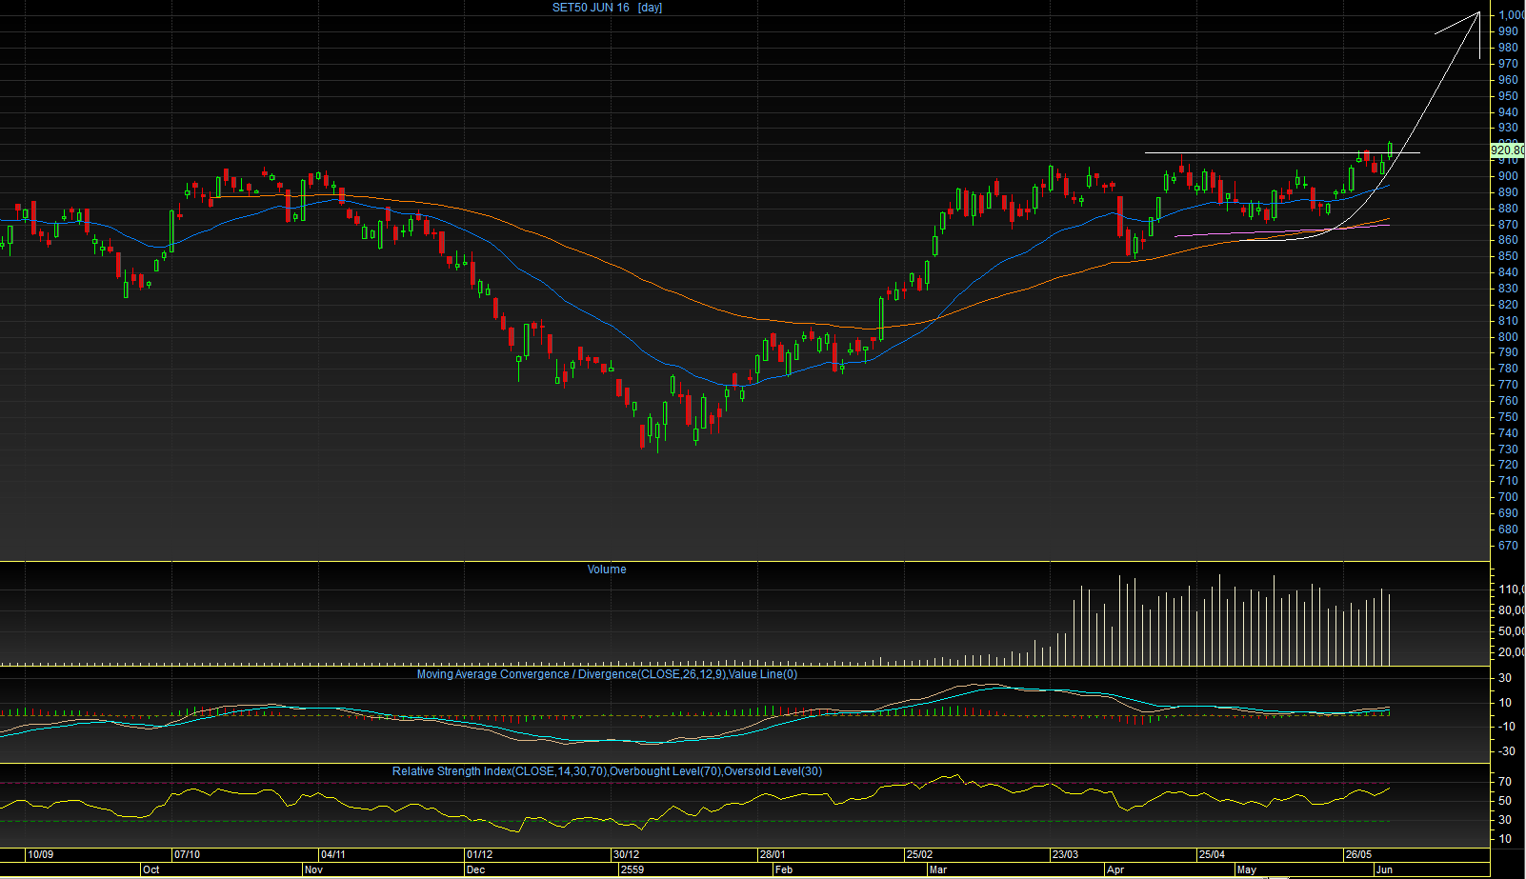The image size is (1526, 879).
Task: Select the 50 label on the RSI axis
Action: [x=1505, y=801]
